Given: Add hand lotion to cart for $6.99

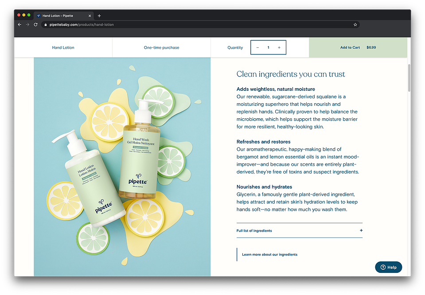Looking at the screenshot, I should click(x=358, y=47).
